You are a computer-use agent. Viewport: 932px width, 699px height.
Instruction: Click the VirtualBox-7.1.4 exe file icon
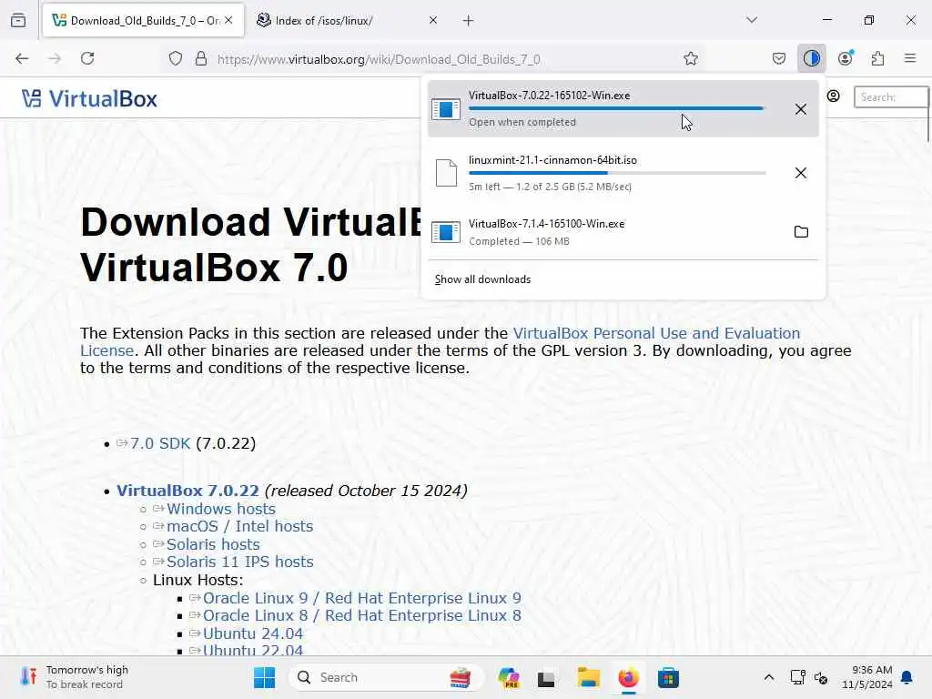(x=446, y=232)
